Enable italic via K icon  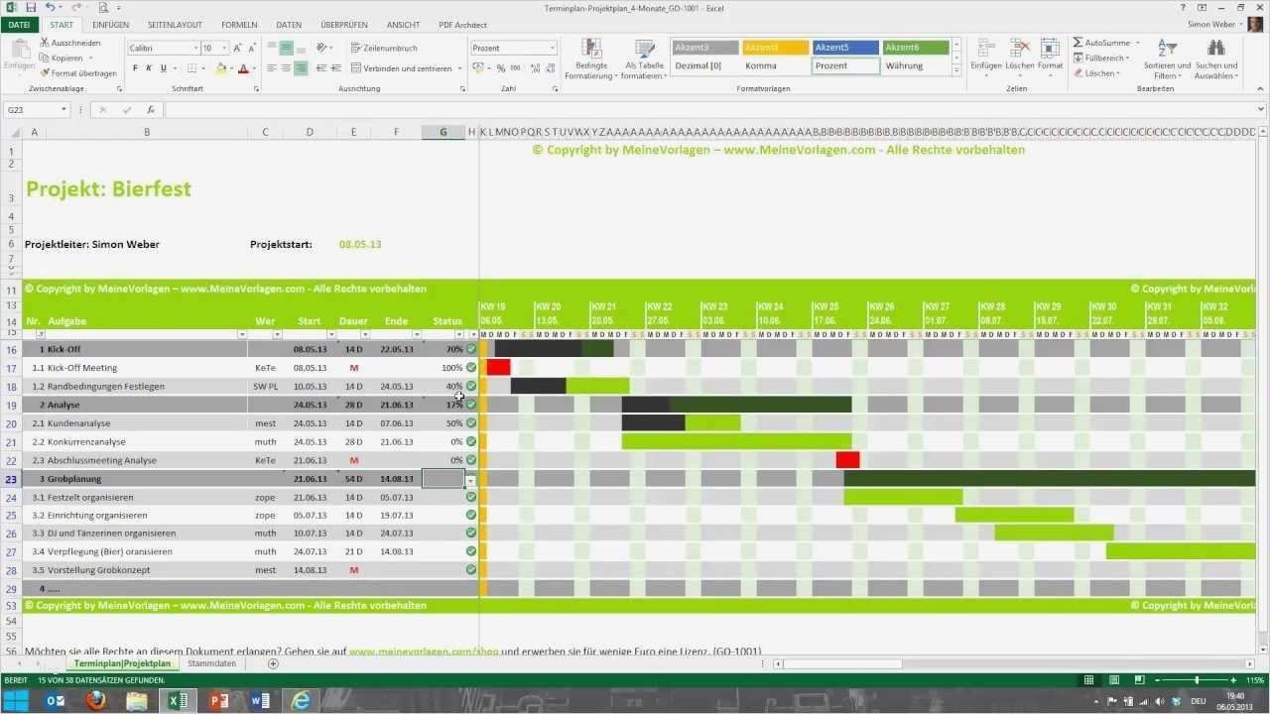coord(148,68)
